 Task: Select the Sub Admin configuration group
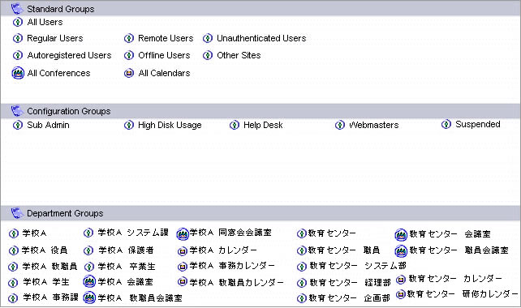pyautogui.click(x=48, y=125)
